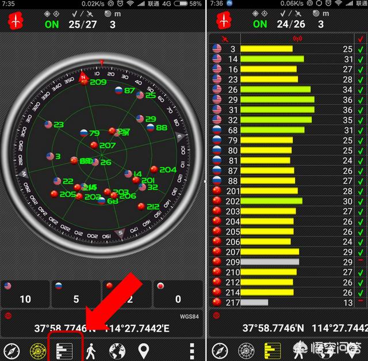Screen dimensions: 368x361
Task: Select satellite 204 on sky radar
Action: coord(163,170)
